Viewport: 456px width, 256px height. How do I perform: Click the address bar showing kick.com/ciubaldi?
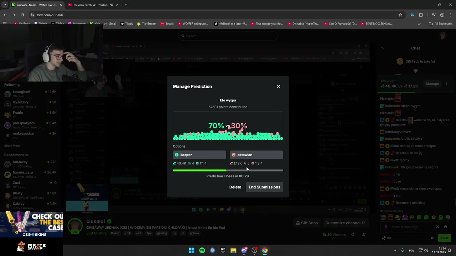[x=214, y=15]
